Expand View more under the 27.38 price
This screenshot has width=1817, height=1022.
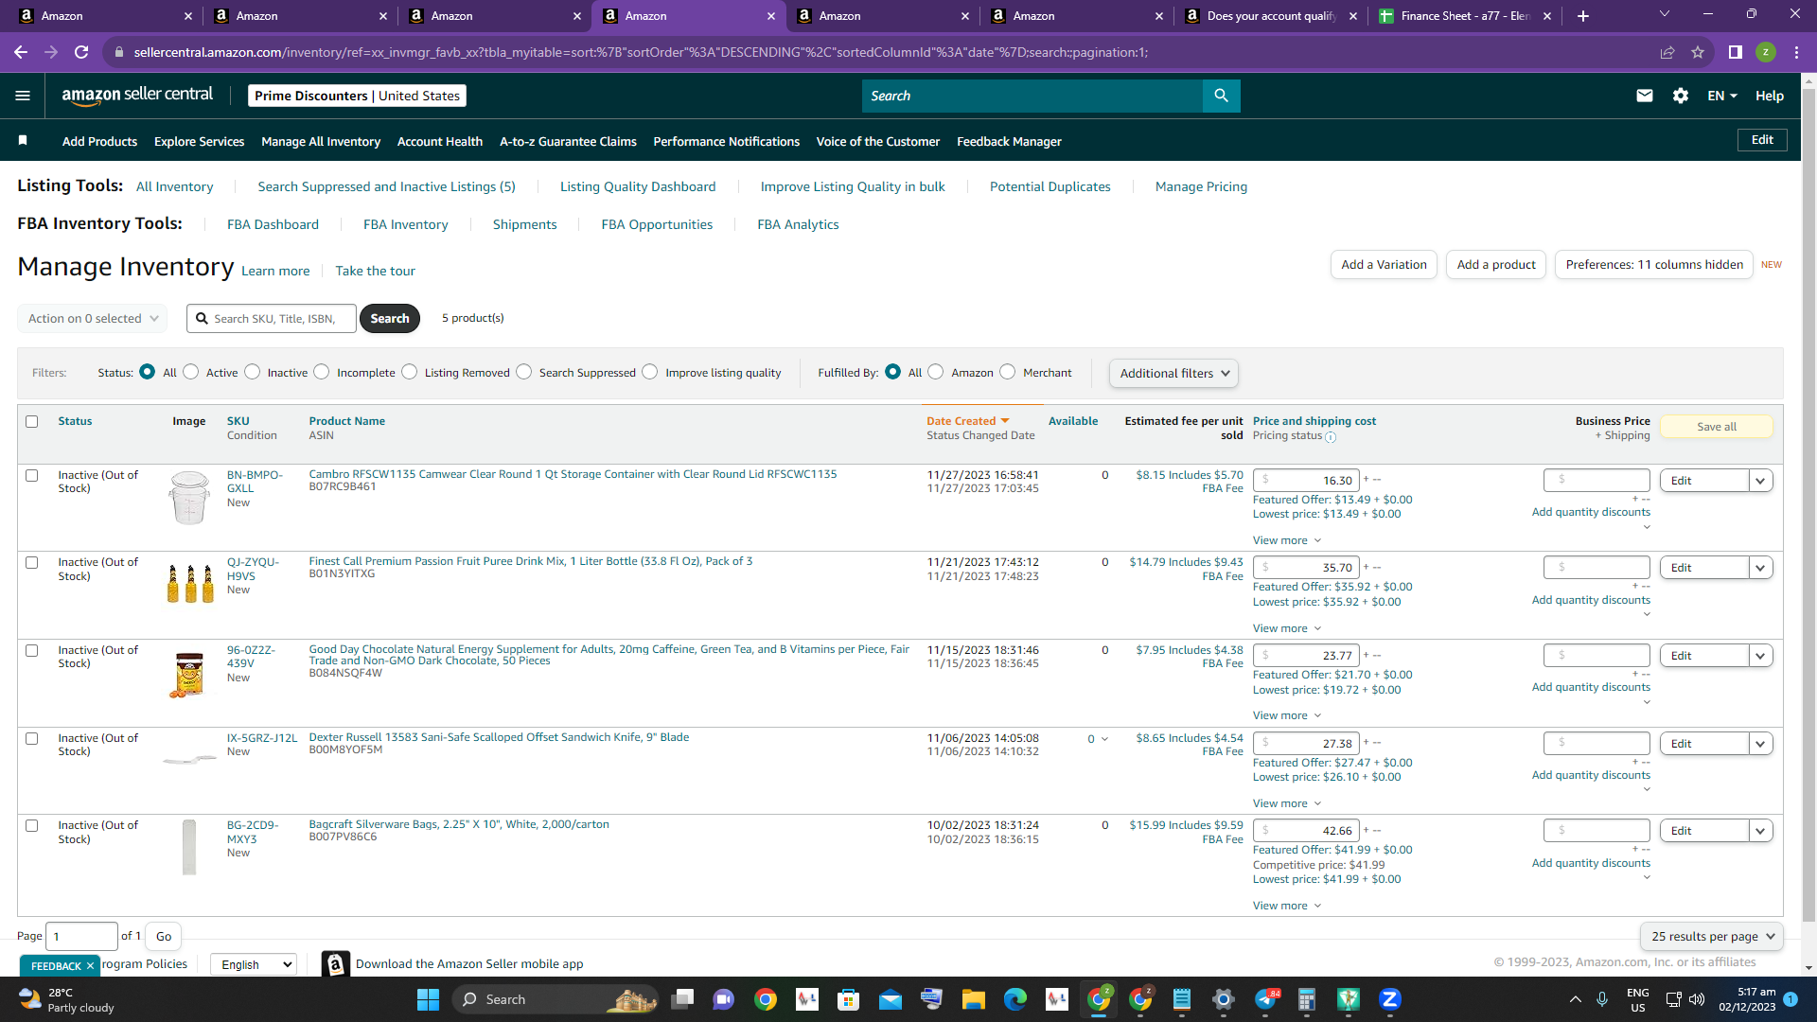[x=1287, y=803]
